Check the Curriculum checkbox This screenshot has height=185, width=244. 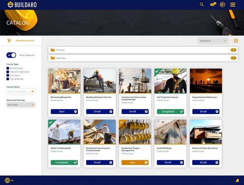(x=8, y=75)
